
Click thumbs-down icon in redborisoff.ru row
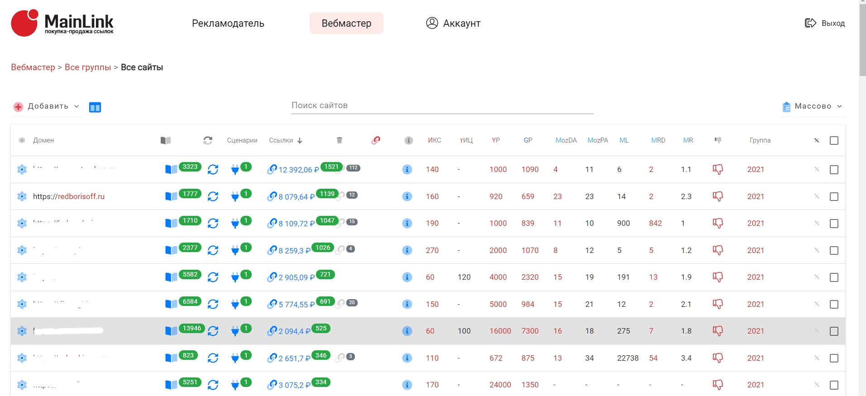click(x=718, y=196)
